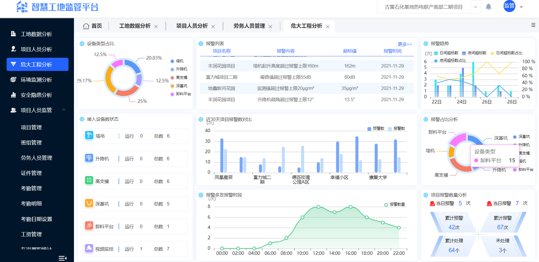Click the 卸料平台 icon in device panel
The image size is (539, 262).
(x=89, y=226)
